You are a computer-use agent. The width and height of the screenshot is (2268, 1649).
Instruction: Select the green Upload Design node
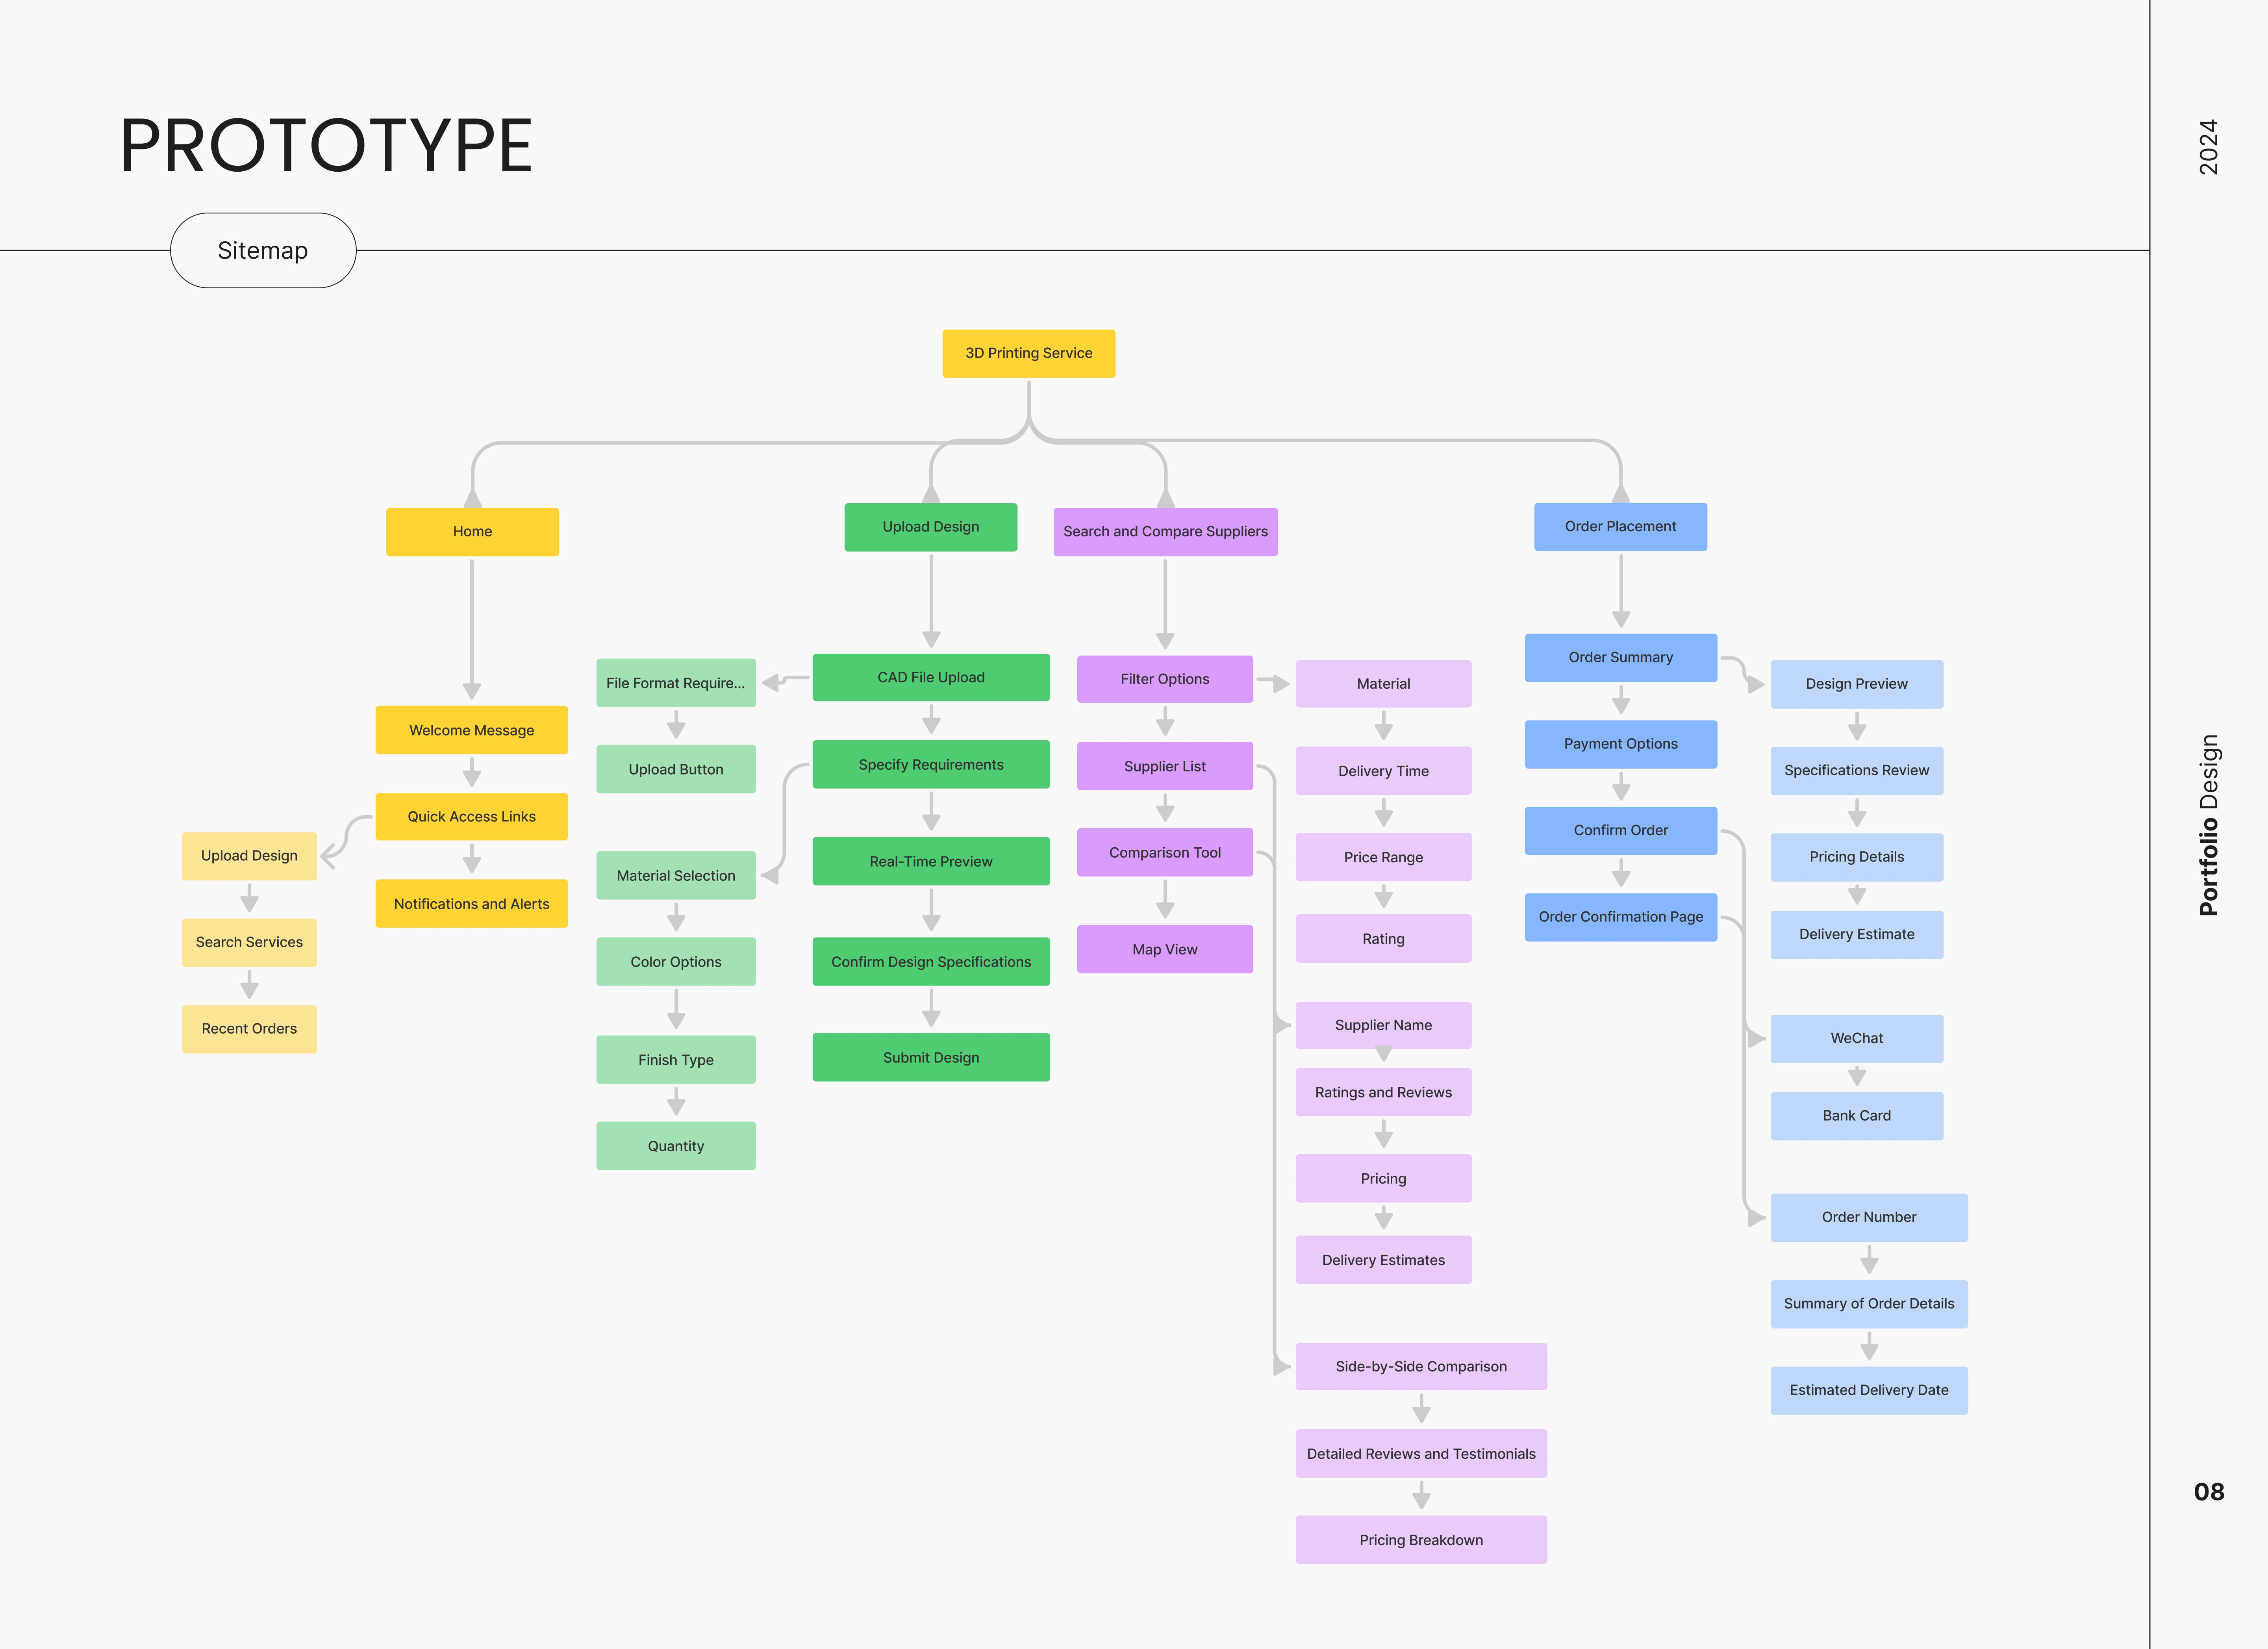click(x=930, y=527)
